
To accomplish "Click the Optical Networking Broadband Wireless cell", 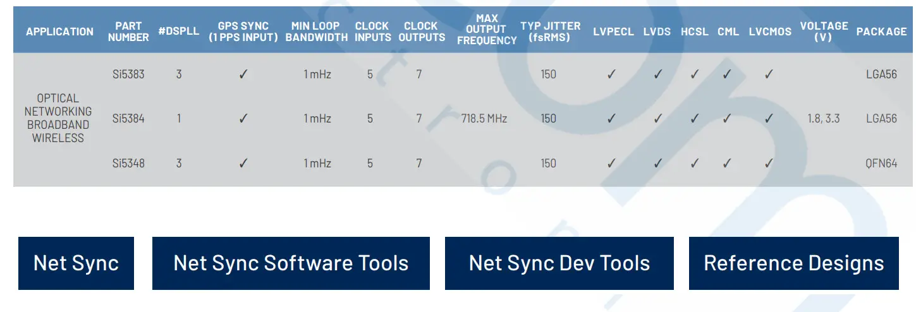I will 58,118.
